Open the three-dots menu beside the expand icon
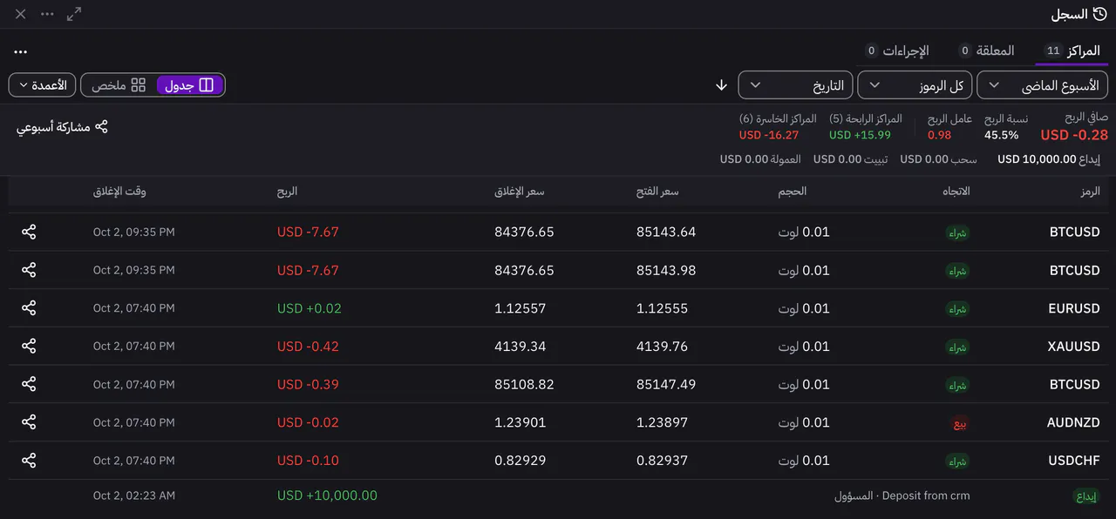 (47, 14)
